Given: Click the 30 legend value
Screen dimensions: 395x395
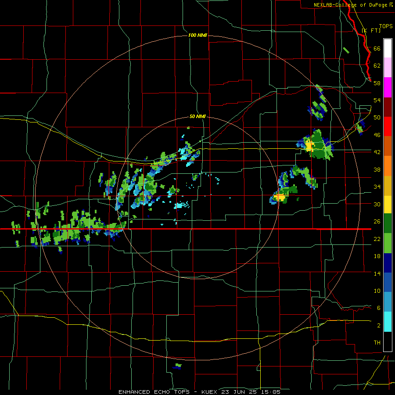Looking at the screenshot, I should [377, 204].
